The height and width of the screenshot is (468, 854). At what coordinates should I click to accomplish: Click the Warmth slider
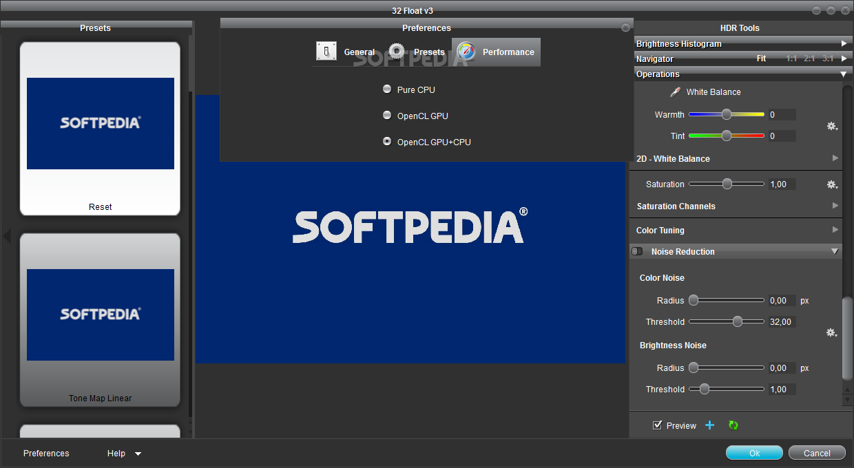pyautogui.click(x=727, y=115)
